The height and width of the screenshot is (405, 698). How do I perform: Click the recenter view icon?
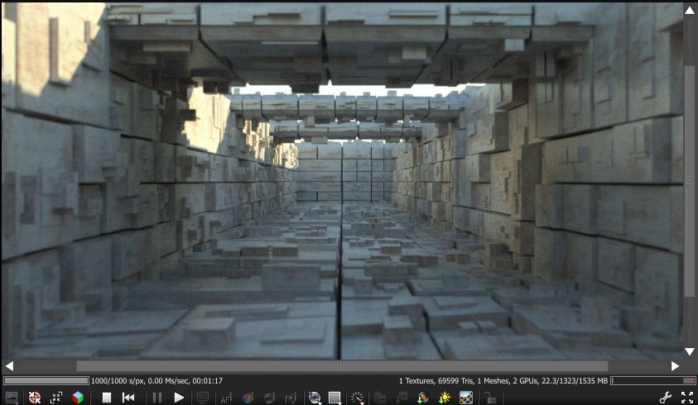pyautogui.click(x=34, y=398)
